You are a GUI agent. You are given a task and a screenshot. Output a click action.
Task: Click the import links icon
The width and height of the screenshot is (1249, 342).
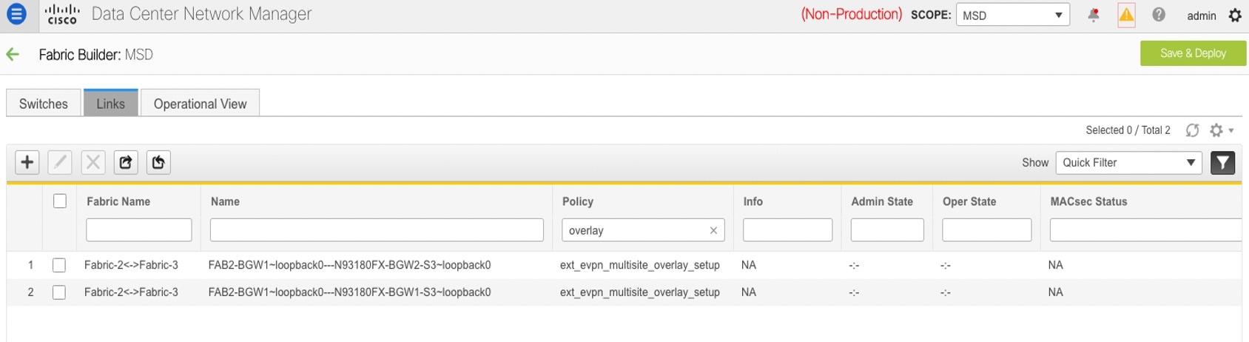pyautogui.click(x=158, y=162)
